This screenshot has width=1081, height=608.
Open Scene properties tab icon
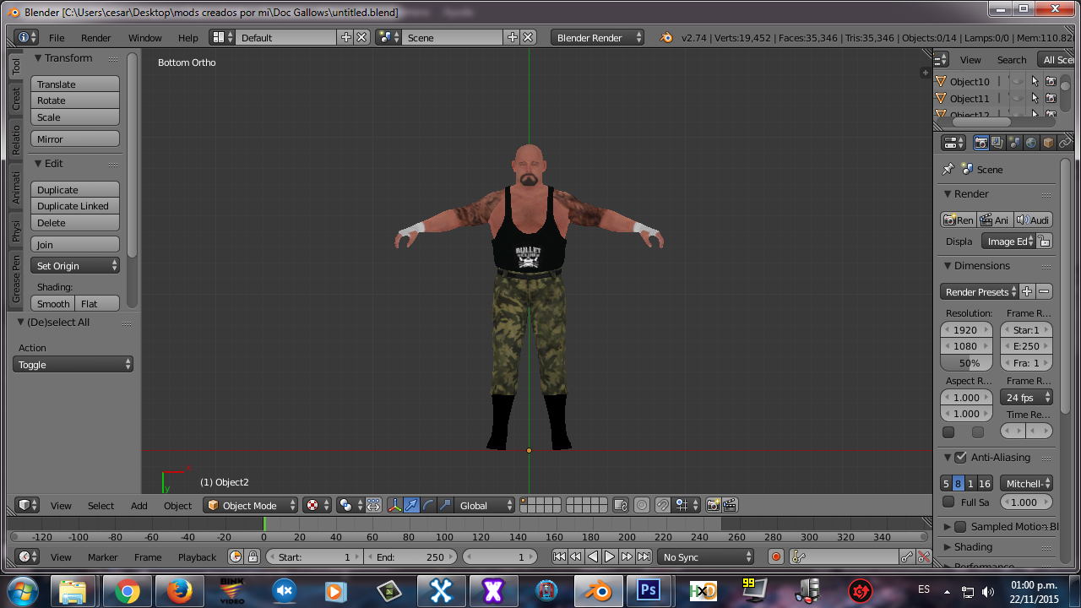(x=1014, y=143)
